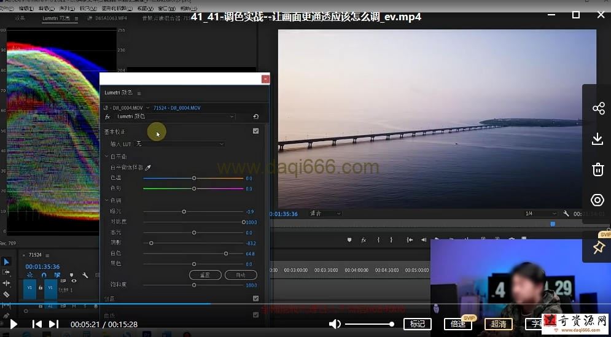
Task: Click the program monitor wrench settings icon
Action: click(566, 214)
